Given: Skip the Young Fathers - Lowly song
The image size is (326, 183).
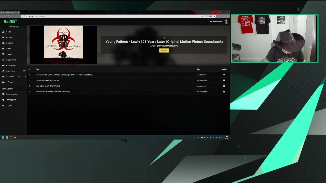Looking at the screenshot, I should point(224,75).
